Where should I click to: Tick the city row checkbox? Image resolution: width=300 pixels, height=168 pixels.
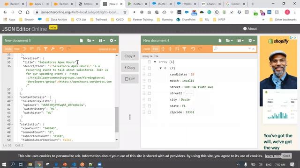[x=149, y=99]
